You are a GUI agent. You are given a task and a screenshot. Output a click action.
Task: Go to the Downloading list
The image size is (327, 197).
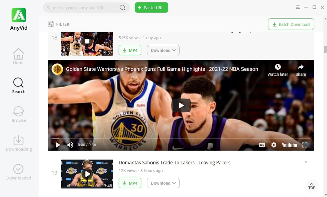[19, 143]
